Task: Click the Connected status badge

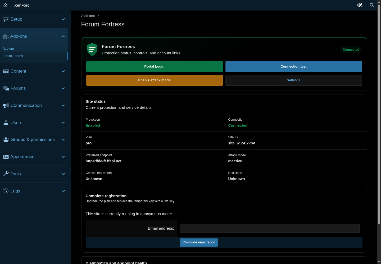Action: (x=351, y=50)
